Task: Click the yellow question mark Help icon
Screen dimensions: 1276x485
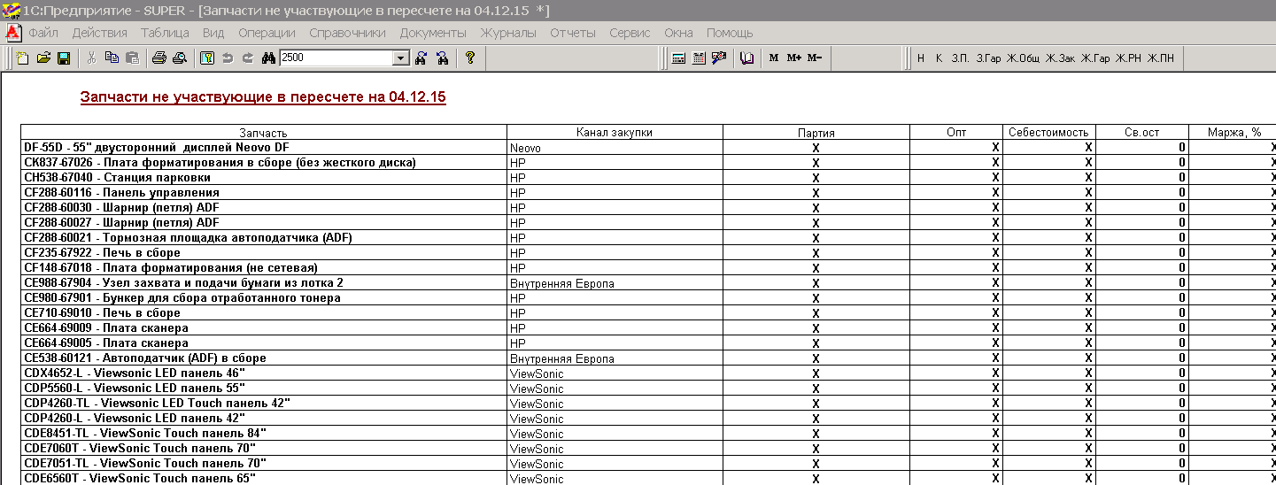Action: click(470, 58)
